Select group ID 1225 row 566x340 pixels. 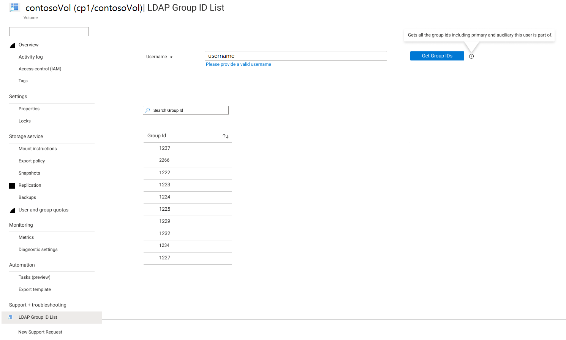coord(188,210)
